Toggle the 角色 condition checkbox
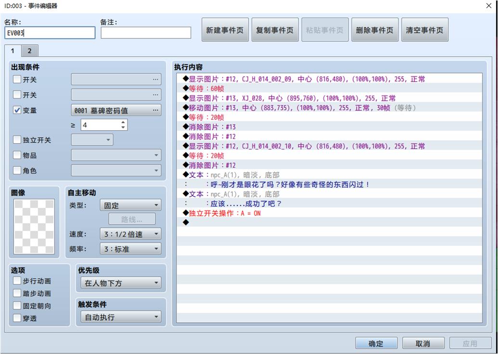This screenshot has width=498, height=354. (x=17, y=171)
